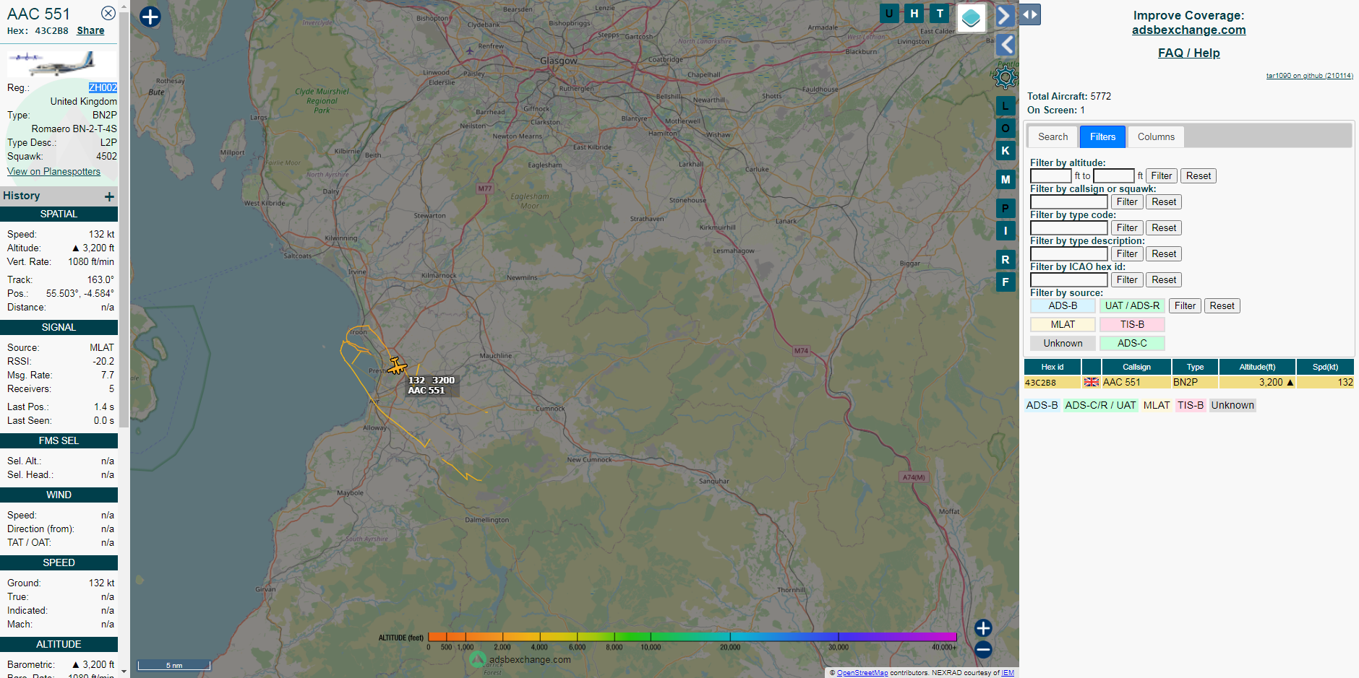1359x678 pixels.
Task: Select UAT / ADS-R source filter
Action: [x=1132, y=305]
